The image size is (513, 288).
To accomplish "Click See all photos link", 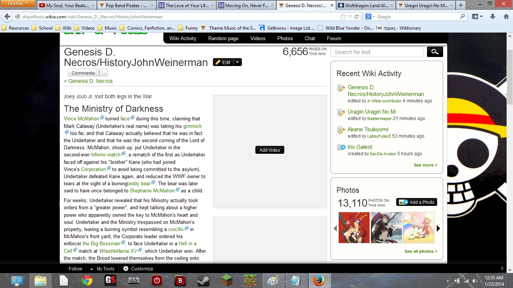I will tap(421, 251).
